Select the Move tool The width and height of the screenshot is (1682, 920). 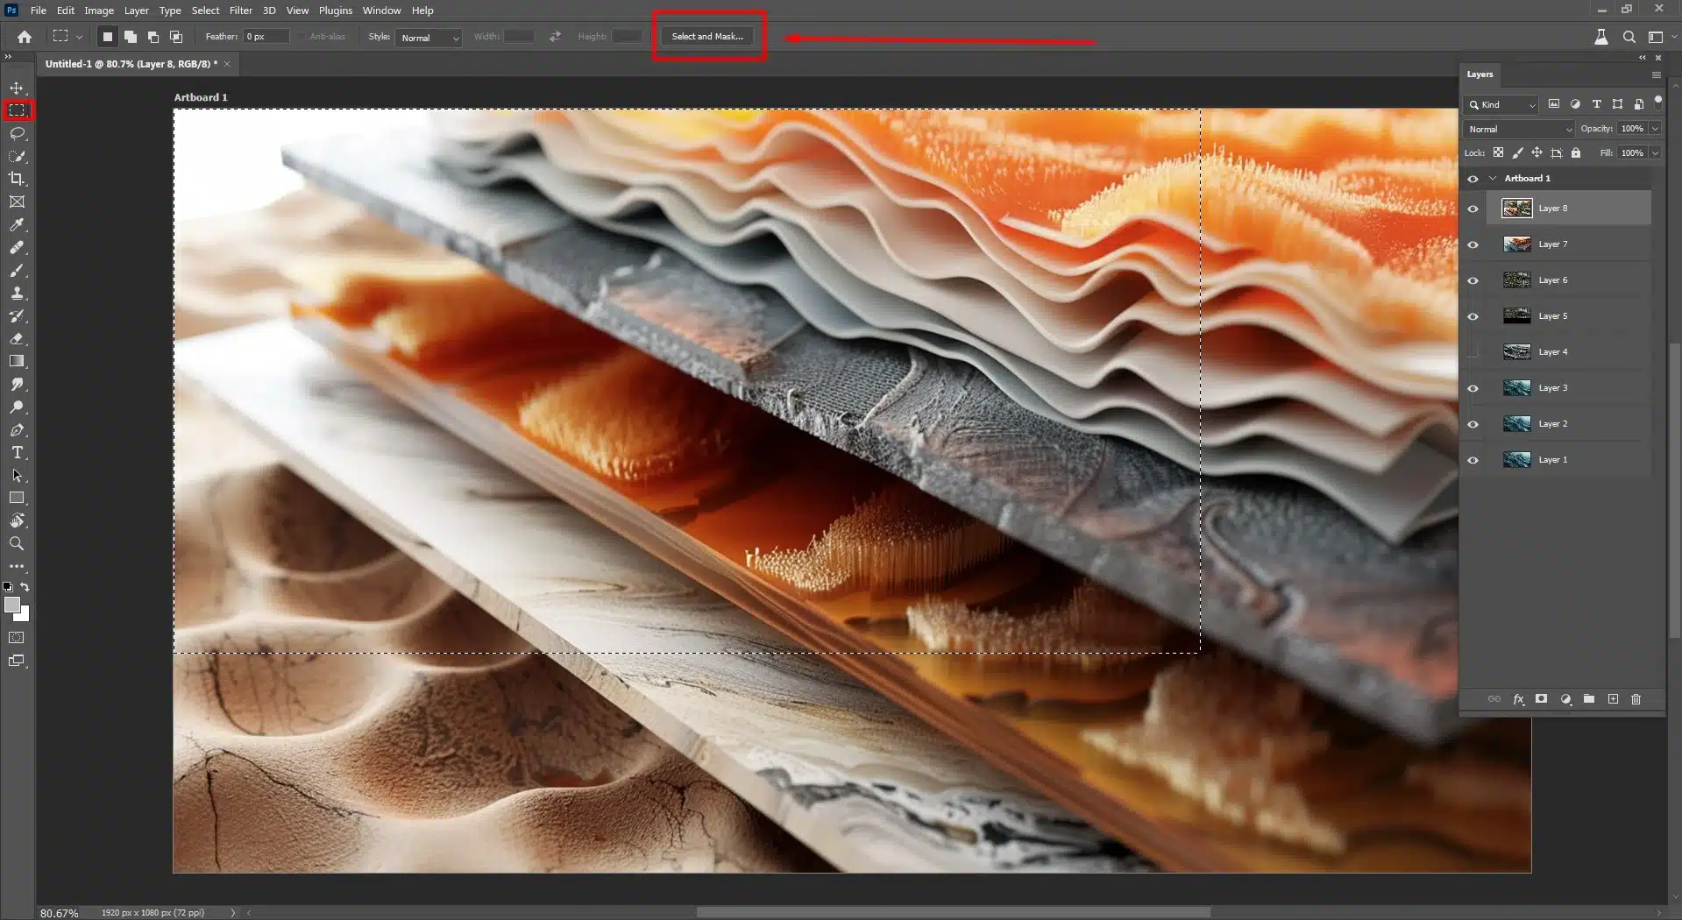click(x=17, y=88)
